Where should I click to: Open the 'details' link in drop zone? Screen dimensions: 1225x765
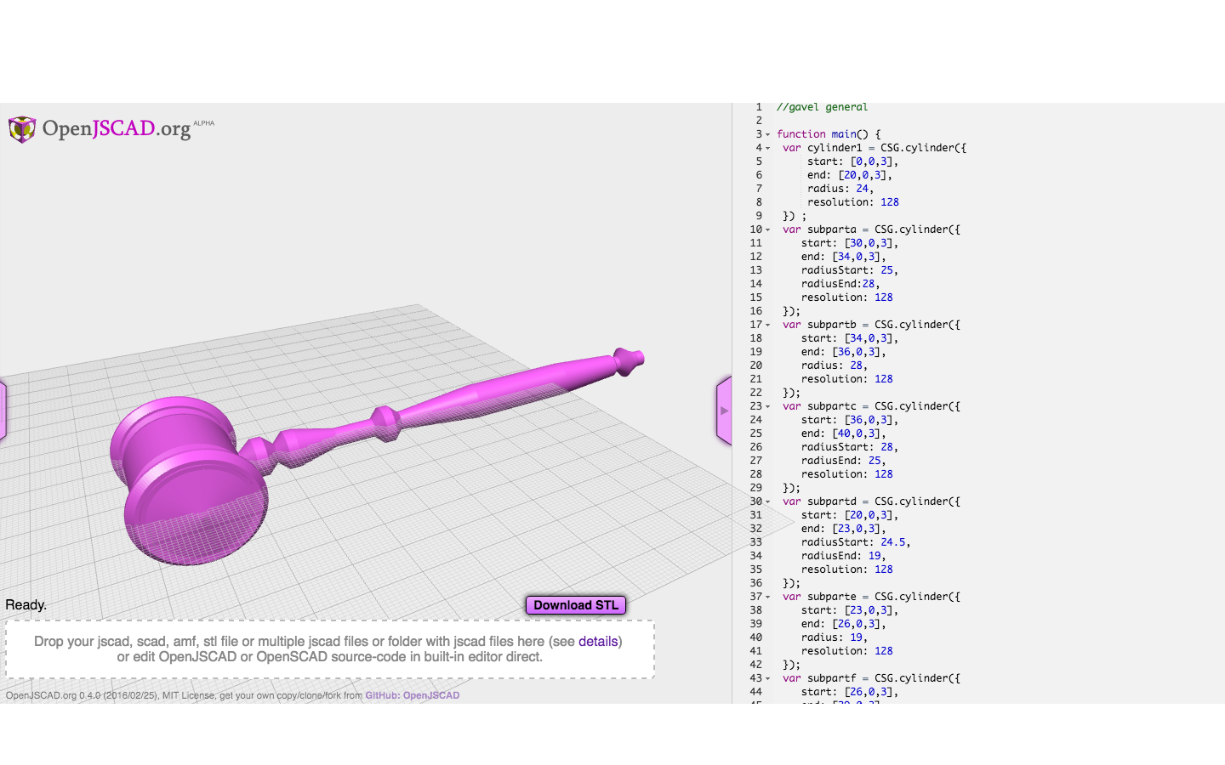[598, 642]
